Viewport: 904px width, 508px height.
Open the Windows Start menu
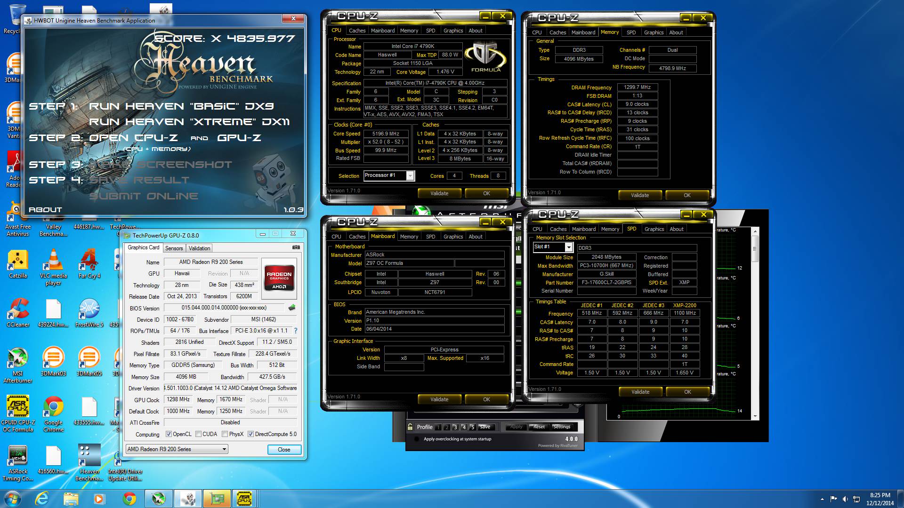coord(12,499)
